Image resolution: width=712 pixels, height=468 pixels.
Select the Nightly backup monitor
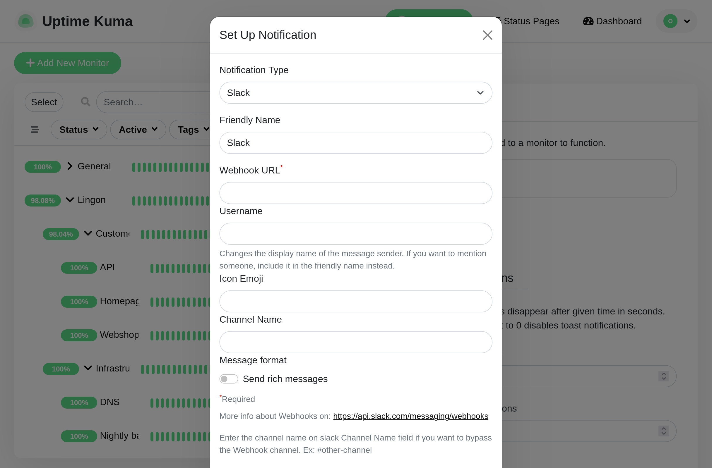pyautogui.click(x=119, y=436)
